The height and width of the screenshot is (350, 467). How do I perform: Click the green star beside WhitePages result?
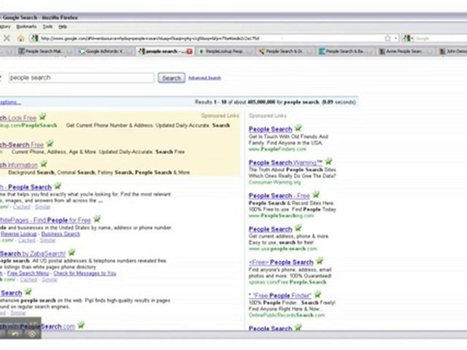pos(97,219)
